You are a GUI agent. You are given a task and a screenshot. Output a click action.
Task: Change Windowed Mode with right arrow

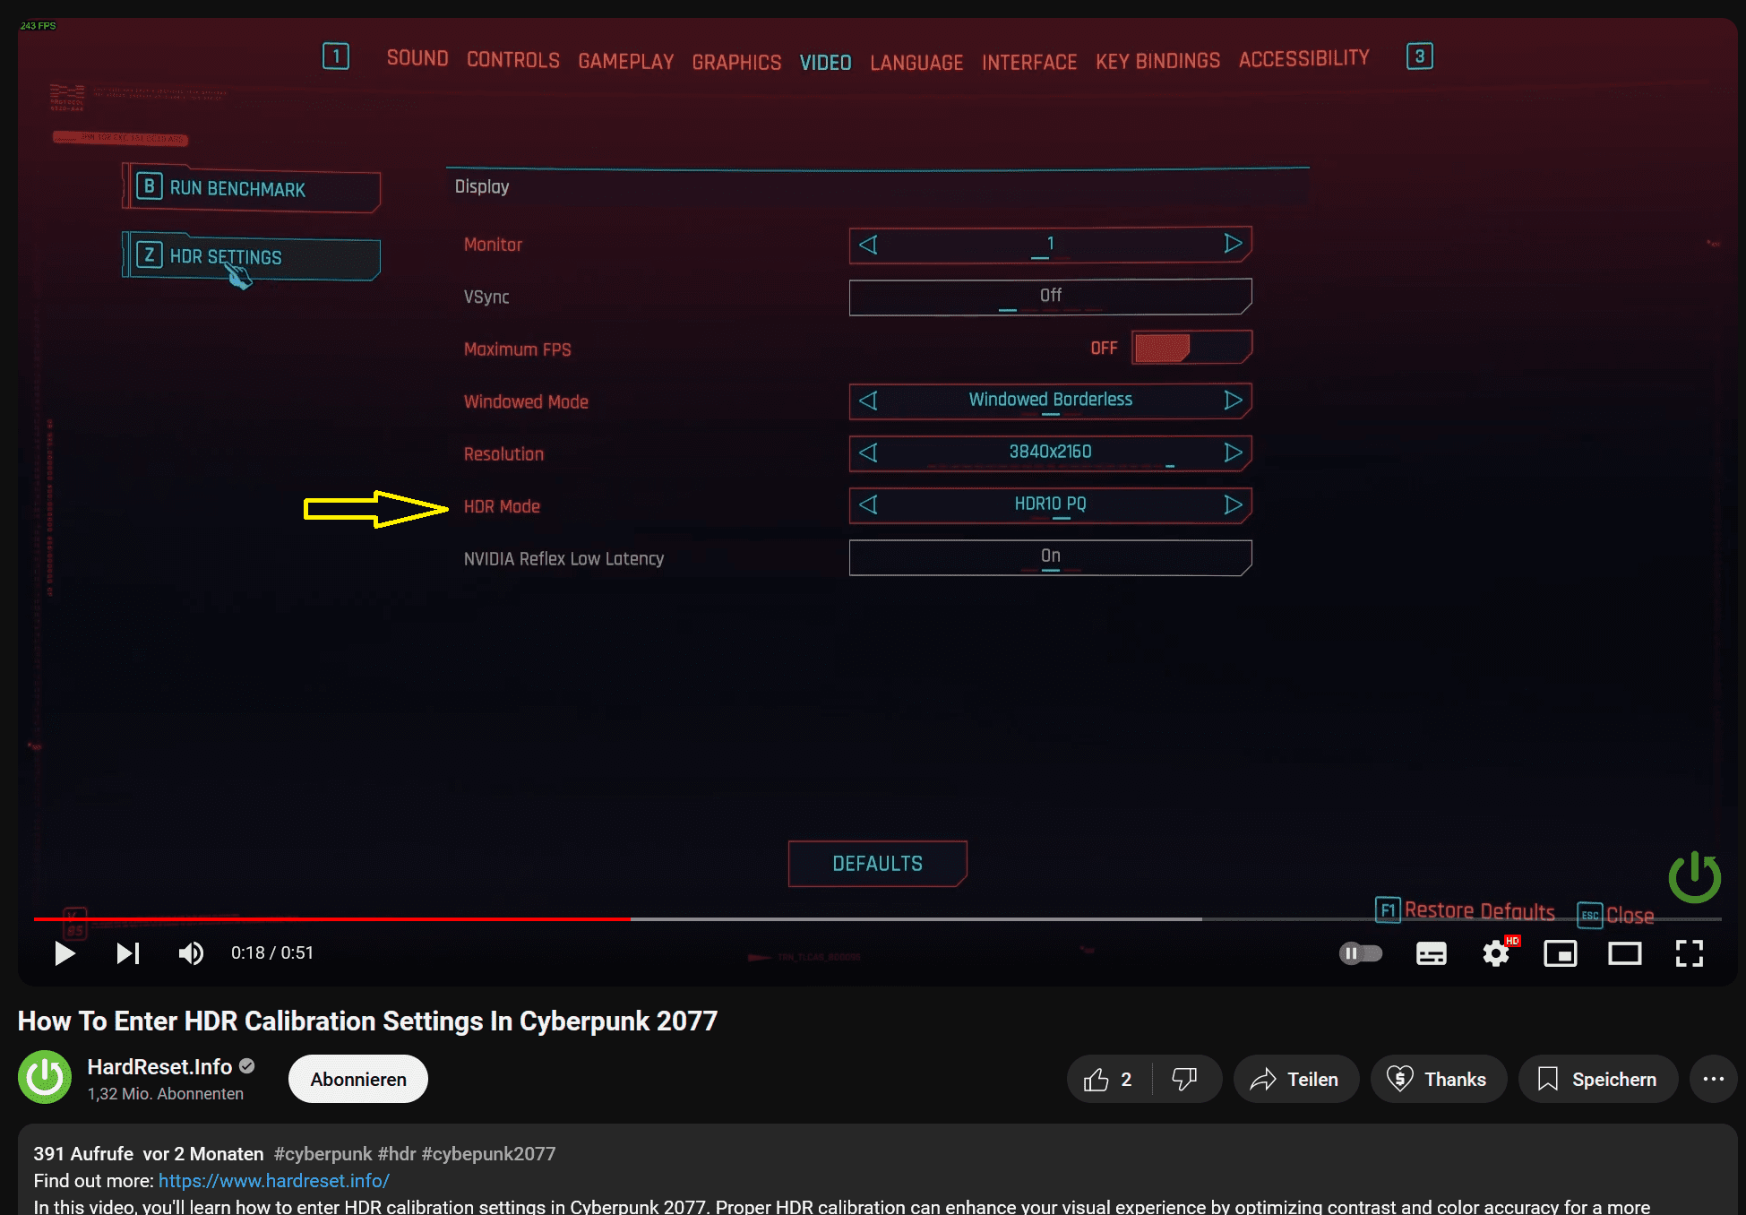click(1233, 400)
